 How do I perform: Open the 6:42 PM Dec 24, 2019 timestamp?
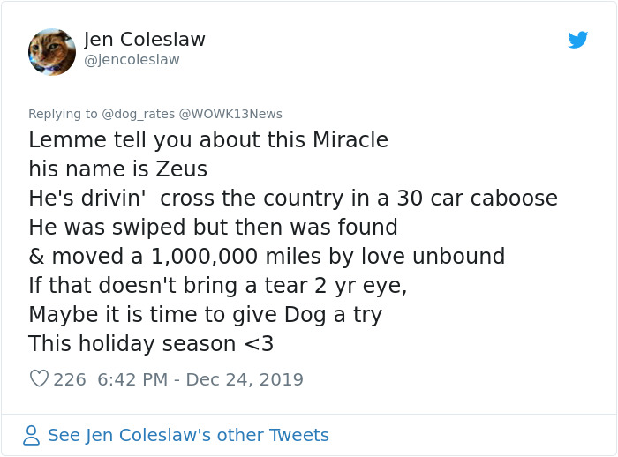pyautogui.click(x=200, y=379)
